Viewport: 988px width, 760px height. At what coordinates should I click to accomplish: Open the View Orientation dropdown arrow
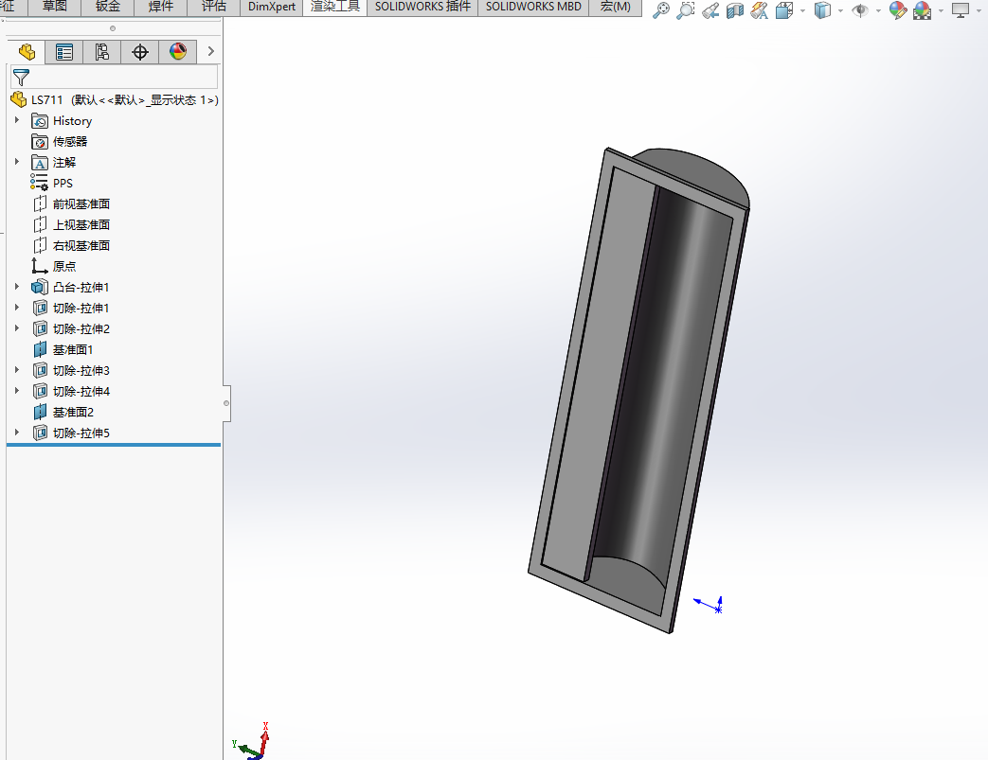pos(802,10)
